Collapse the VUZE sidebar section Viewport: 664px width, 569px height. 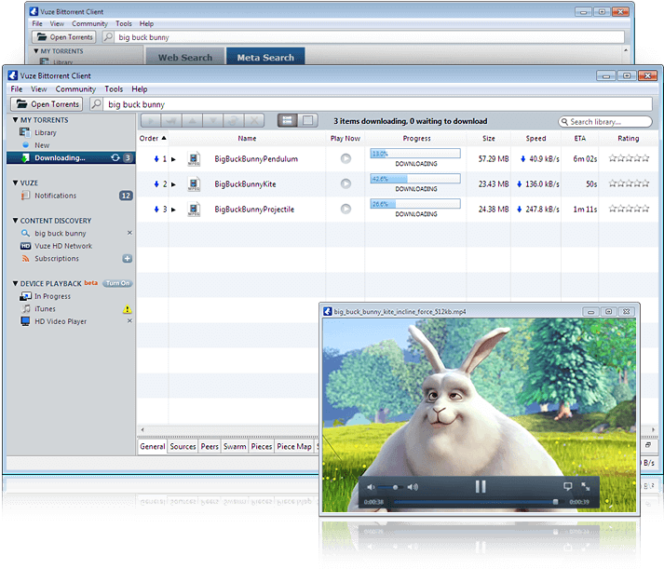(15, 183)
